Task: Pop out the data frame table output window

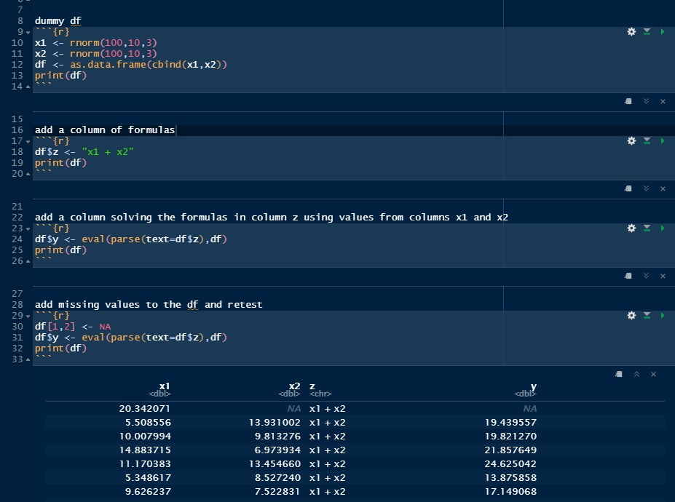Action: 619,374
